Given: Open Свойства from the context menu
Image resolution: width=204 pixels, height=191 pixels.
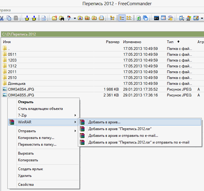Looking at the screenshot, I should pos(43,185).
